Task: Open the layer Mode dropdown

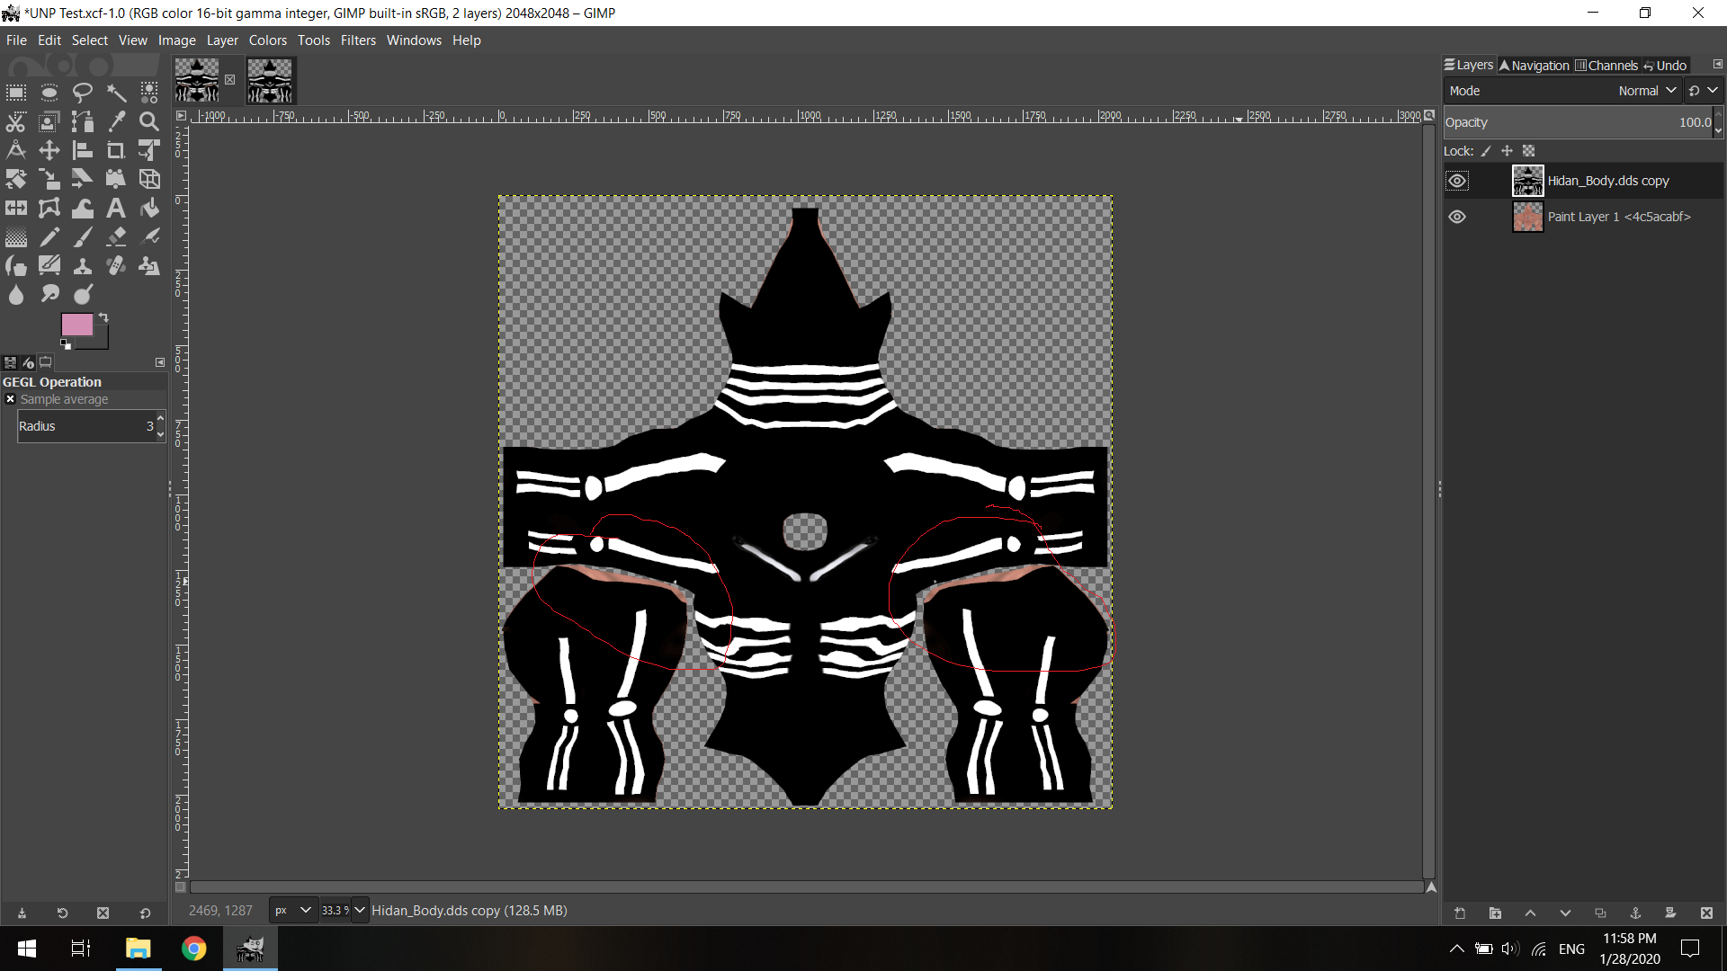Action: [1561, 91]
